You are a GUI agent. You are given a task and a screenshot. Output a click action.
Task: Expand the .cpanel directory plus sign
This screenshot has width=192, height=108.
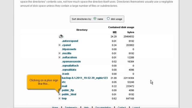pos(59,45)
